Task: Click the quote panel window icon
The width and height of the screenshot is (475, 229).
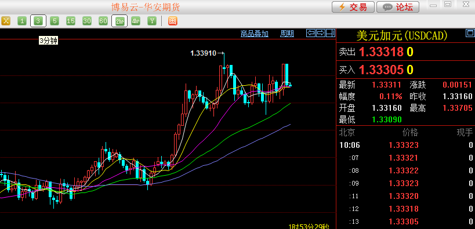Action: (x=470, y=33)
